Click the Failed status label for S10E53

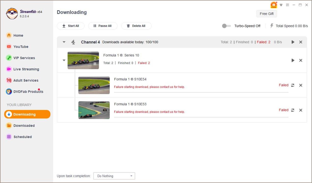pos(283,110)
